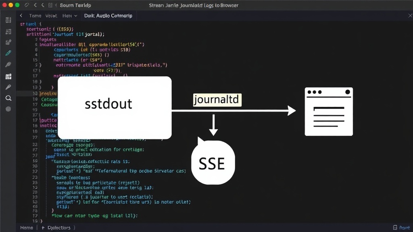Screen dimensions: 413x232
Task: Open the second sidebar list icon
Action: (x=8, y=31)
